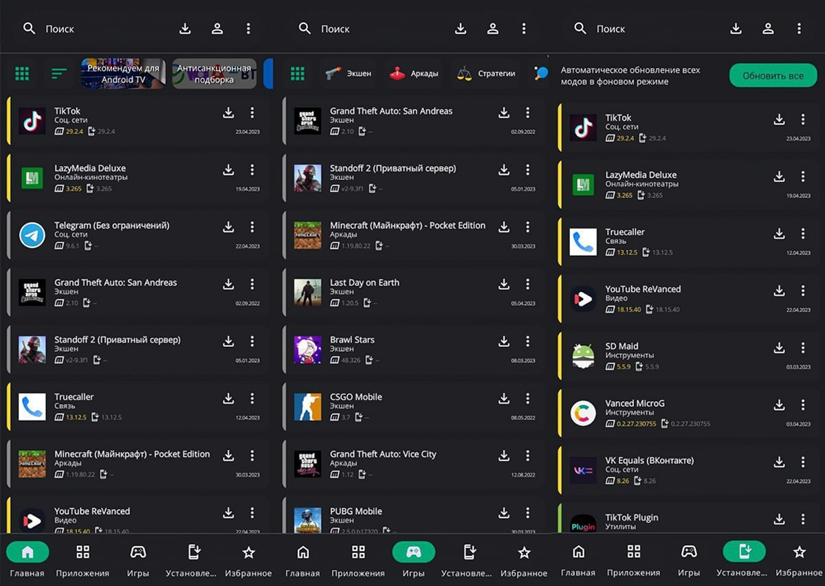
Task: Select the Аркады category chip
Action: (x=414, y=74)
